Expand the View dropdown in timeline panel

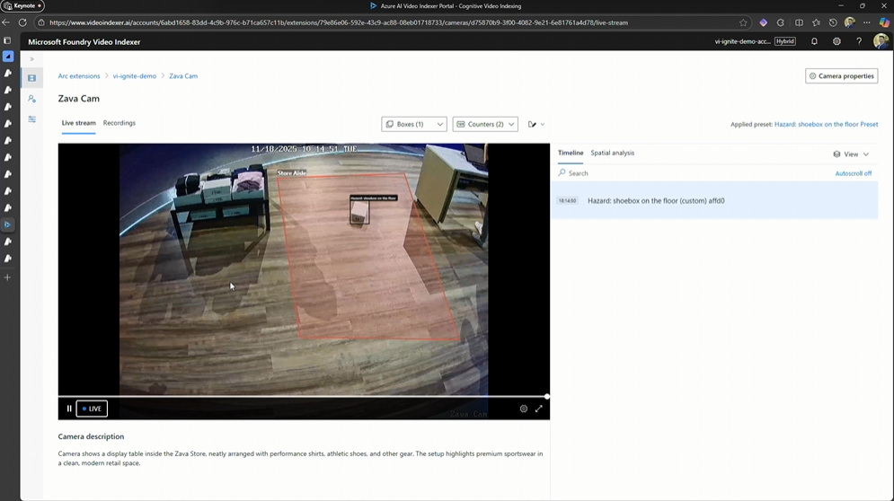[851, 154]
